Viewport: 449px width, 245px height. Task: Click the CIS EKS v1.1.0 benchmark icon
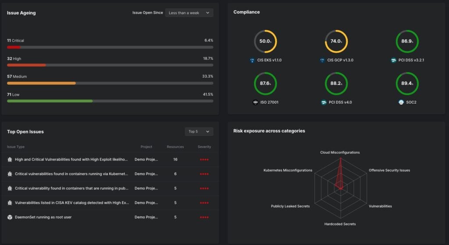[x=252, y=60]
